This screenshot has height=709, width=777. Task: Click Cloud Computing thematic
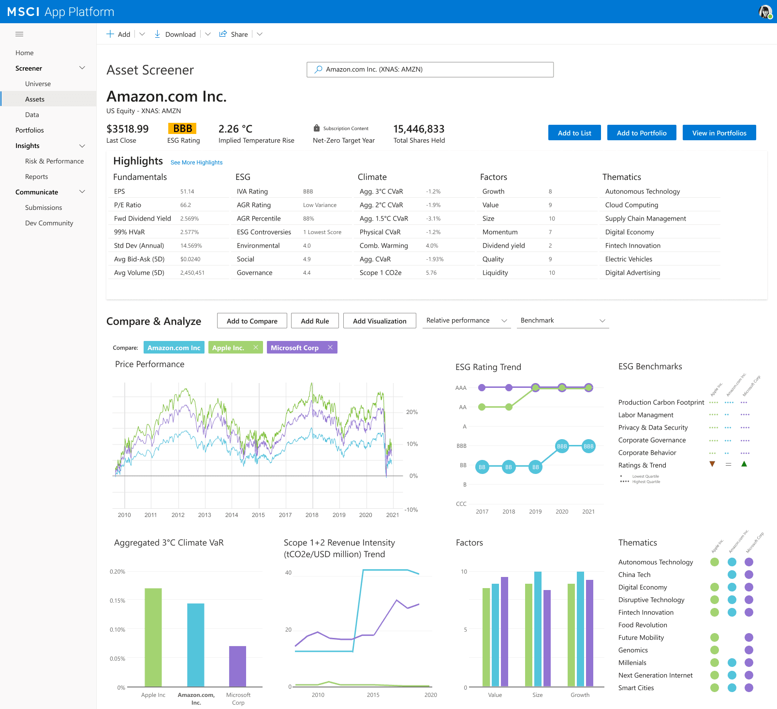[631, 205]
